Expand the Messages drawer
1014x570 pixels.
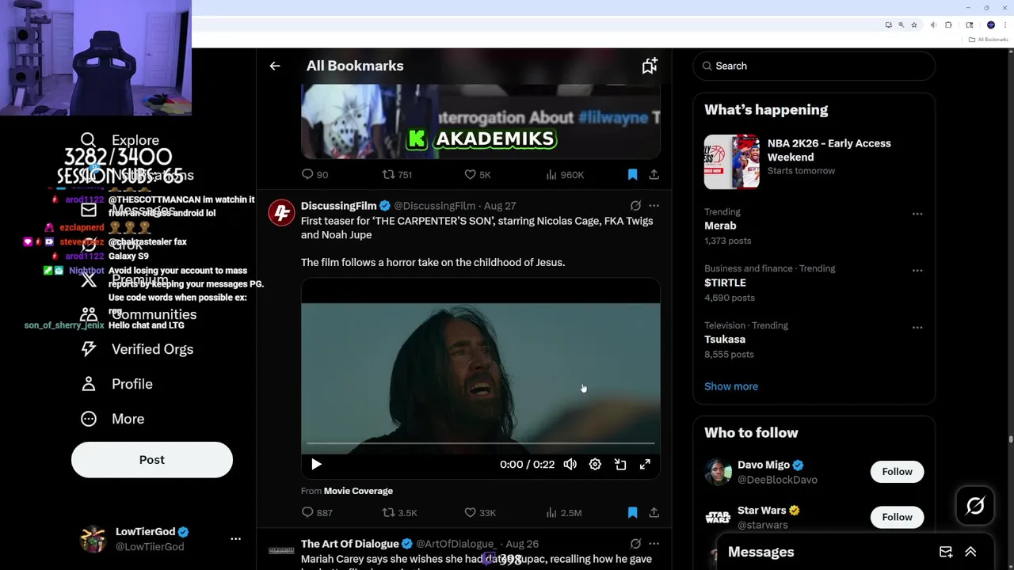970,552
